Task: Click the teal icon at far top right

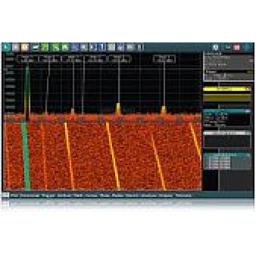Action: (247, 47)
